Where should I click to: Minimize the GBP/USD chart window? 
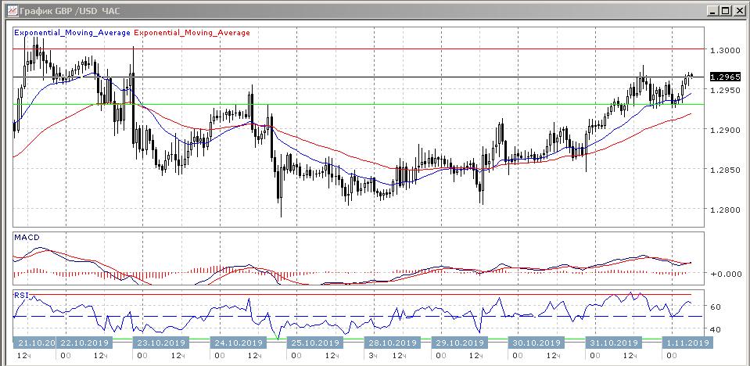(712, 10)
